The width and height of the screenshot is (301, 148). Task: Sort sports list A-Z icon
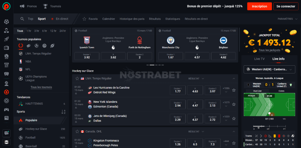pos(63,112)
